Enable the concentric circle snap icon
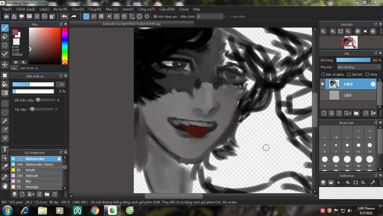The image size is (383, 216). (124, 16)
